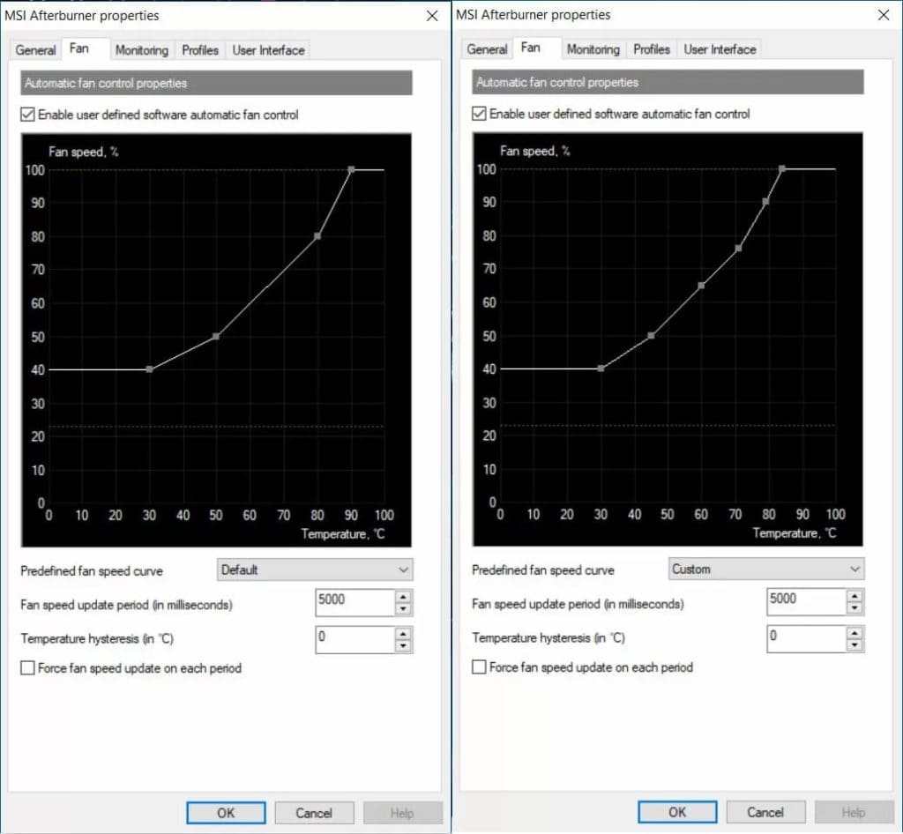Select 76% fan speed node on Custom graph
903x834 pixels.
coord(738,249)
